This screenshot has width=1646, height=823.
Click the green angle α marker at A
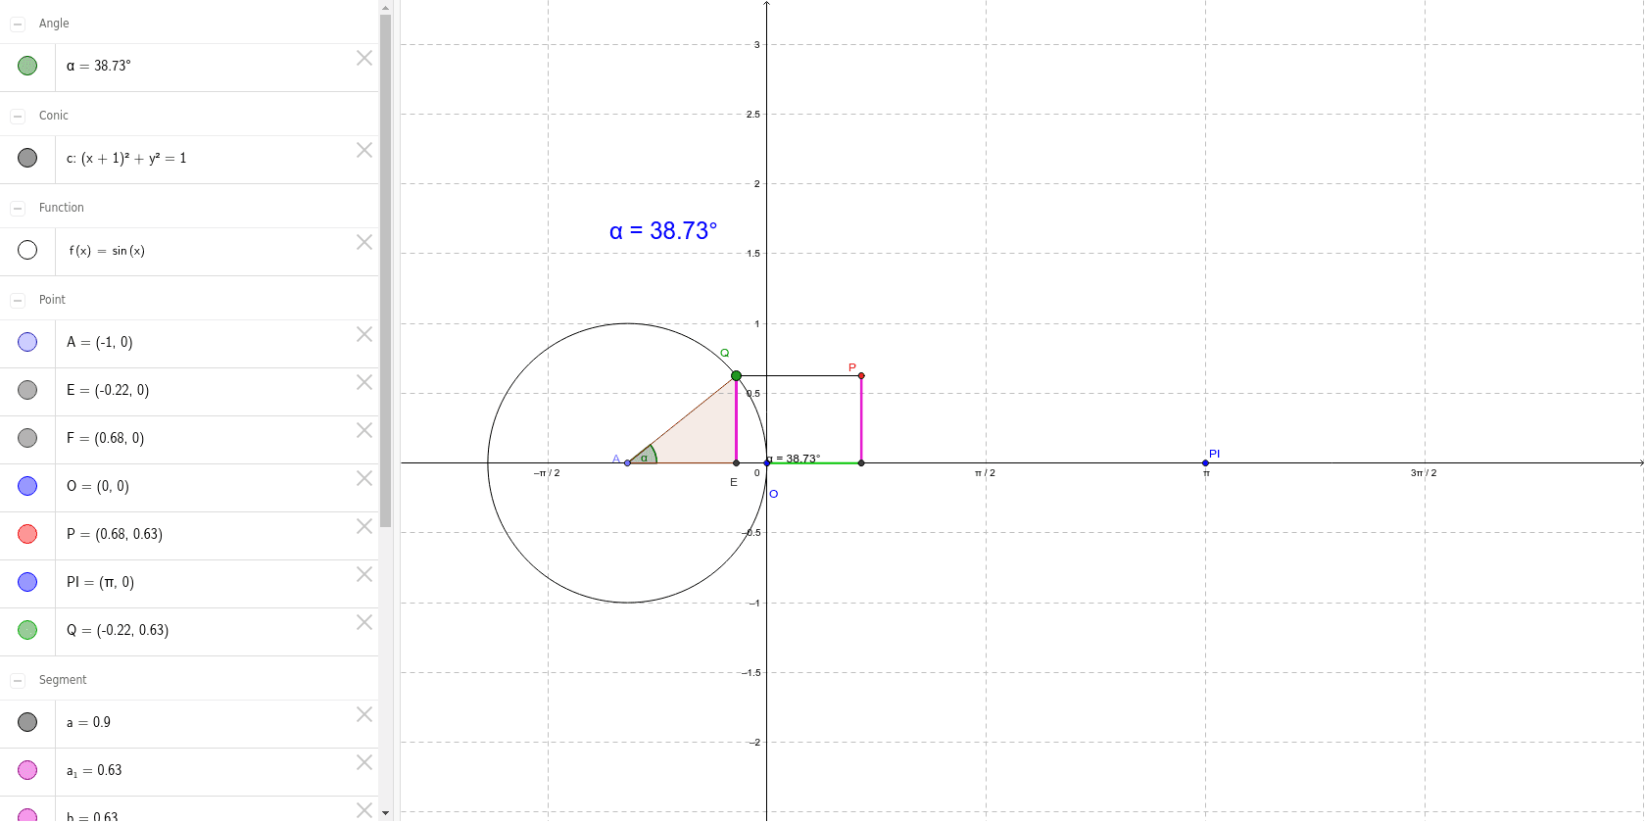[x=645, y=456]
